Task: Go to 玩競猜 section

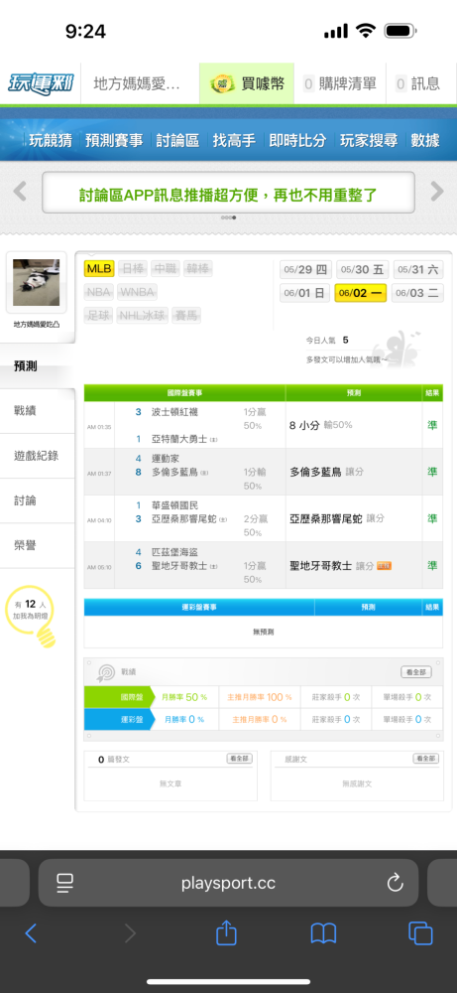Action: click(51, 140)
